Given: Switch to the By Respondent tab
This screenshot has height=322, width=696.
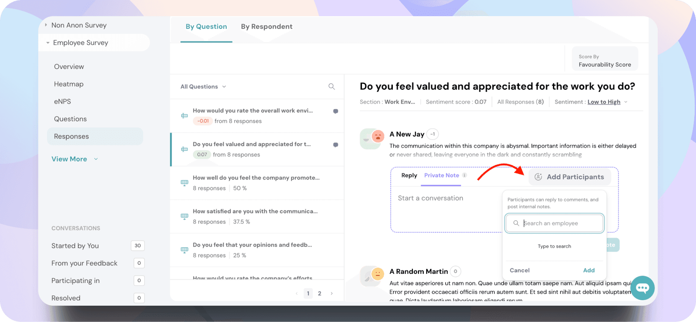Looking at the screenshot, I should pos(267,27).
